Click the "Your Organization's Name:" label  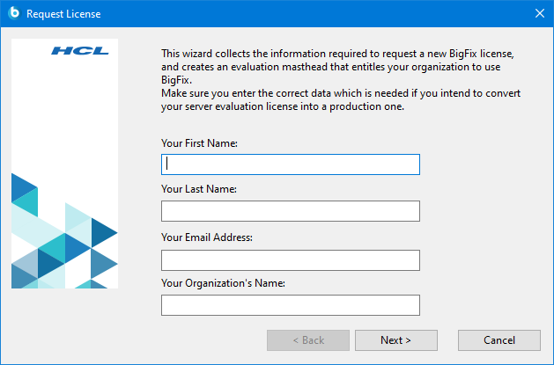[224, 283]
